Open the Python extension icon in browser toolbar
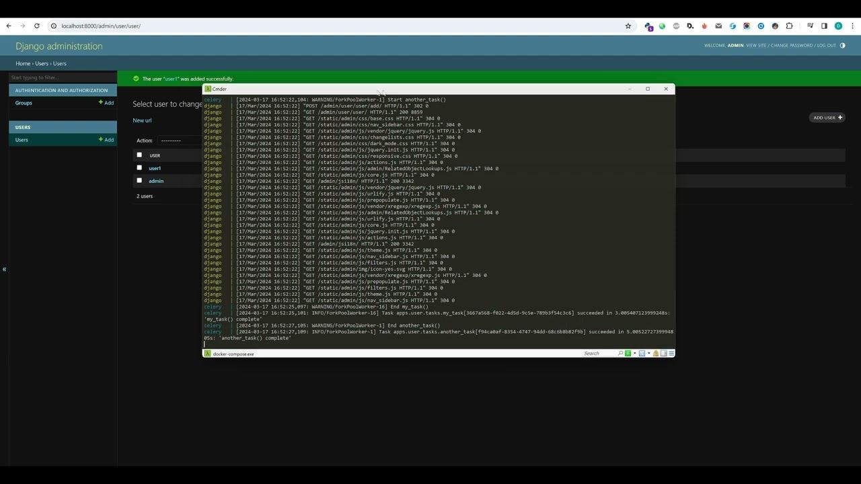861x484 pixels. point(648,26)
